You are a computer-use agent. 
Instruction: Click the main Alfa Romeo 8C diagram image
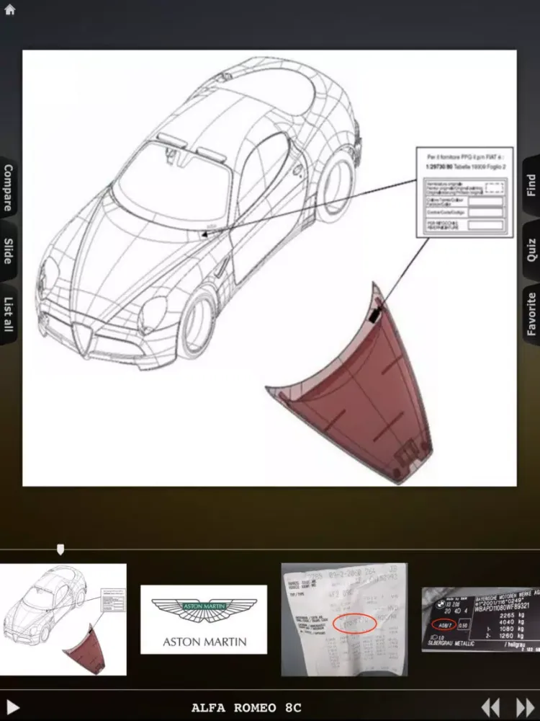269,268
